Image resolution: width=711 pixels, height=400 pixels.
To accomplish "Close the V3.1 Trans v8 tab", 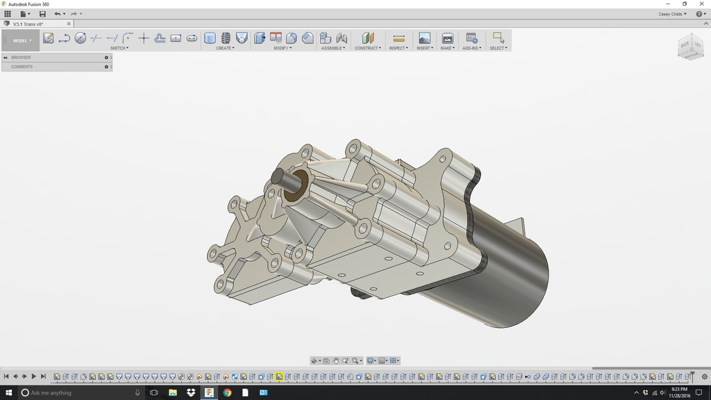I will point(69,24).
